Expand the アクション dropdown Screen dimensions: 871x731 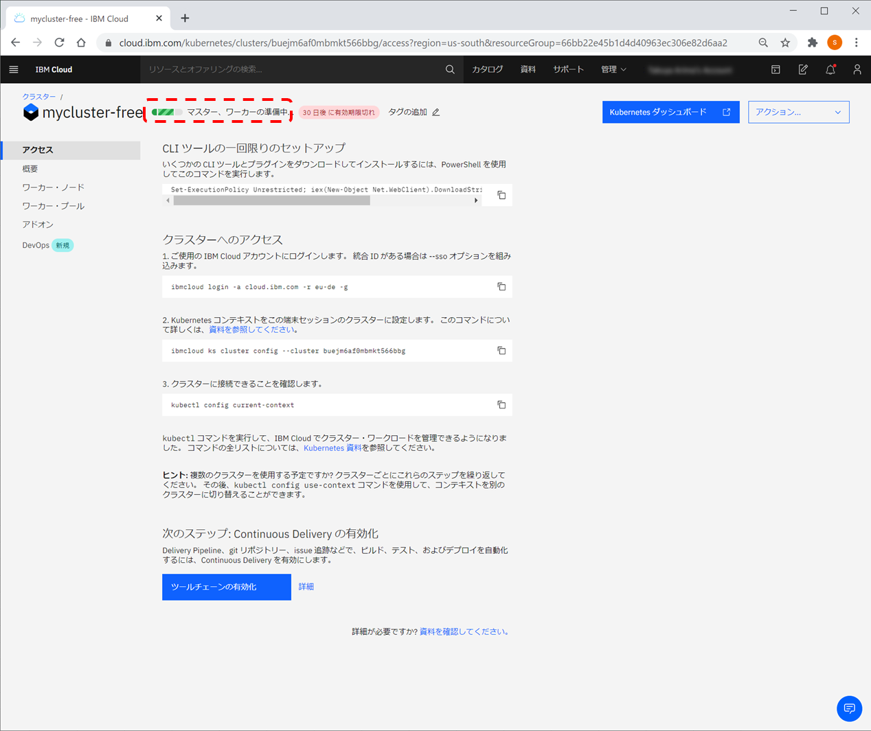(799, 112)
